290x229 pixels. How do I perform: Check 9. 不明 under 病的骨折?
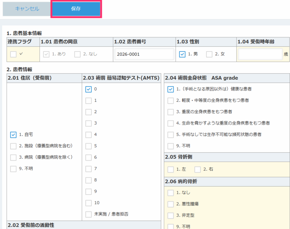click(x=170, y=227)
